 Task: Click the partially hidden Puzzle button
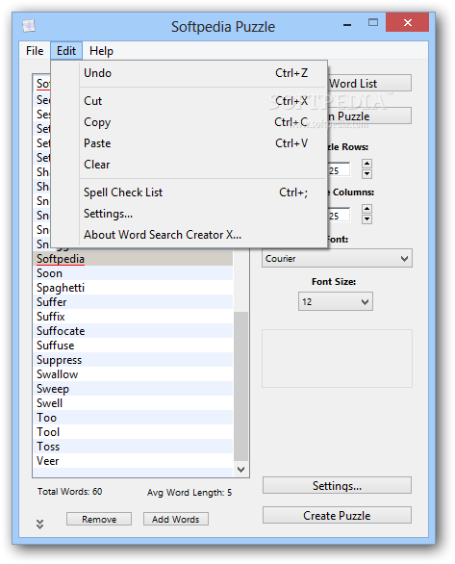click(x=369, y=115)
